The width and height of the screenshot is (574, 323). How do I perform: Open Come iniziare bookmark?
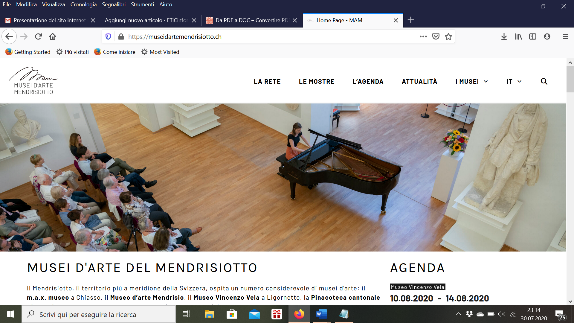tap(115, 52)
